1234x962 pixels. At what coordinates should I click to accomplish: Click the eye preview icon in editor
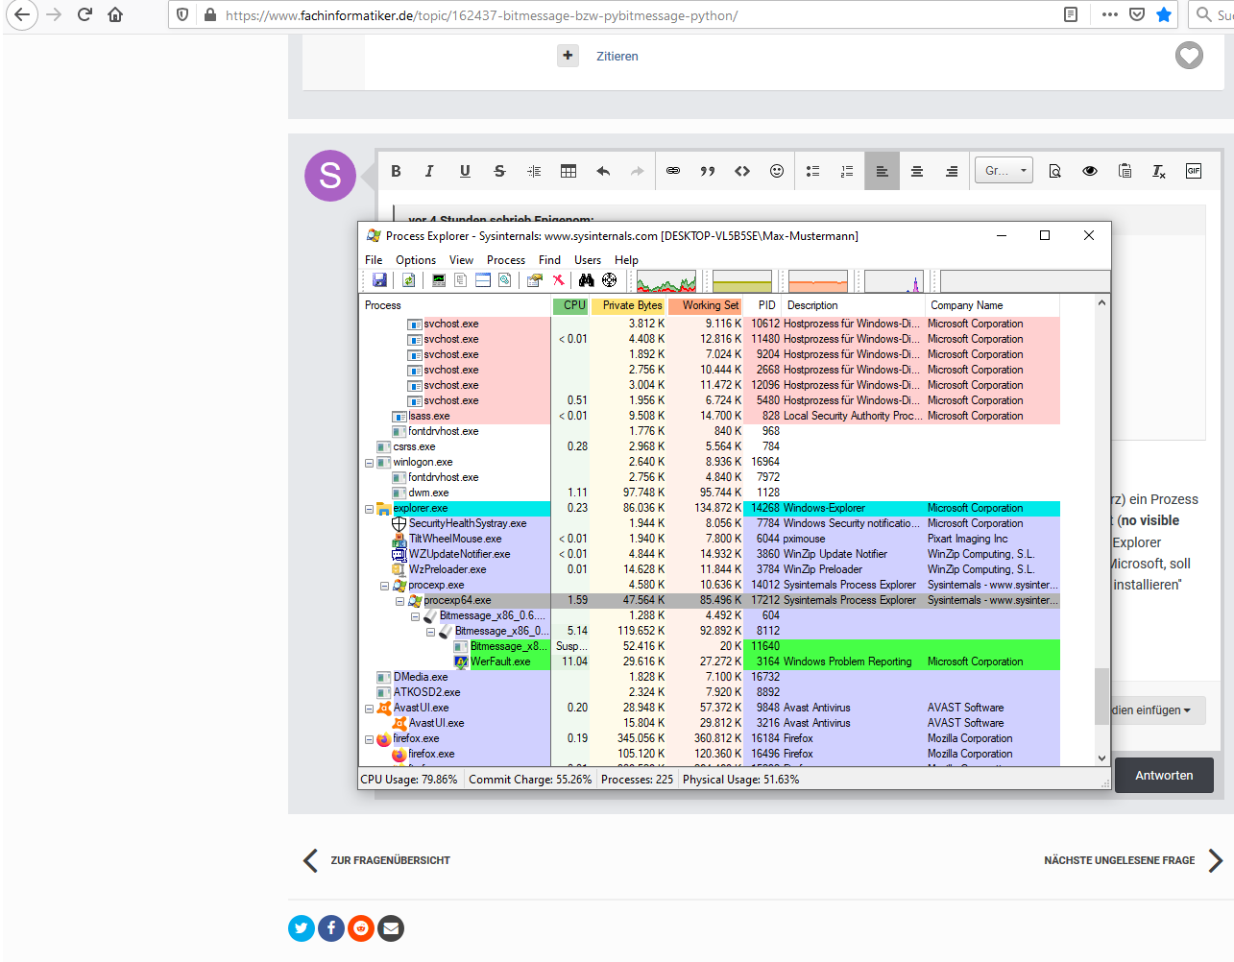coord(1090,171)
